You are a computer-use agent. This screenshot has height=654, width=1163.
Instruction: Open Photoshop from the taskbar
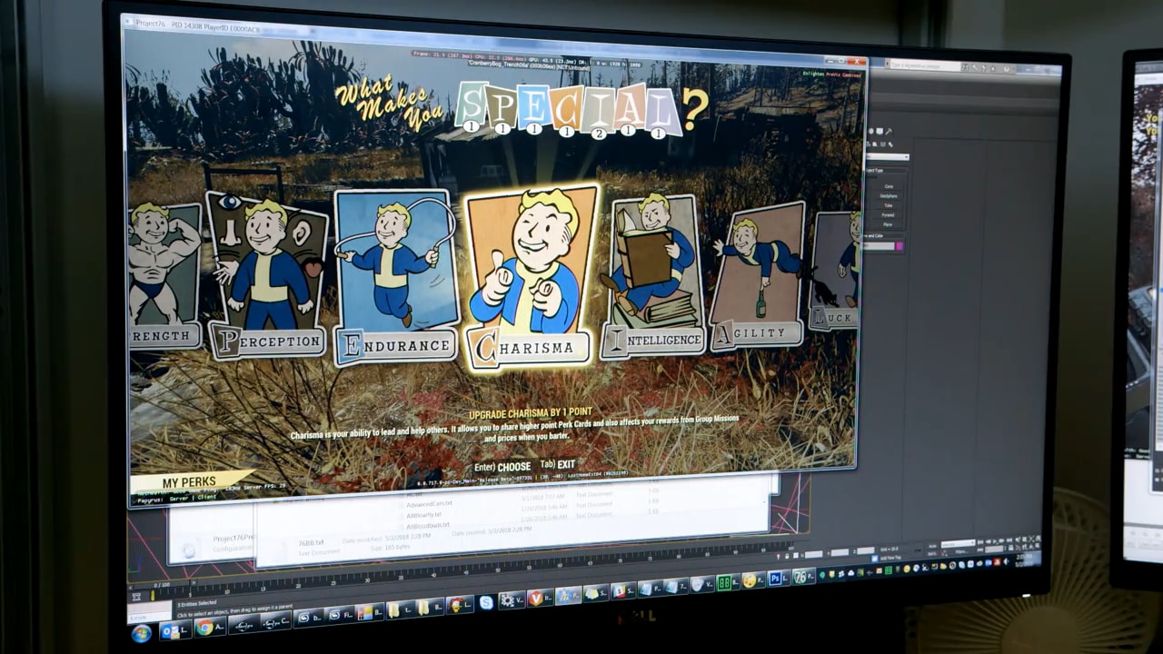point(780,578)
